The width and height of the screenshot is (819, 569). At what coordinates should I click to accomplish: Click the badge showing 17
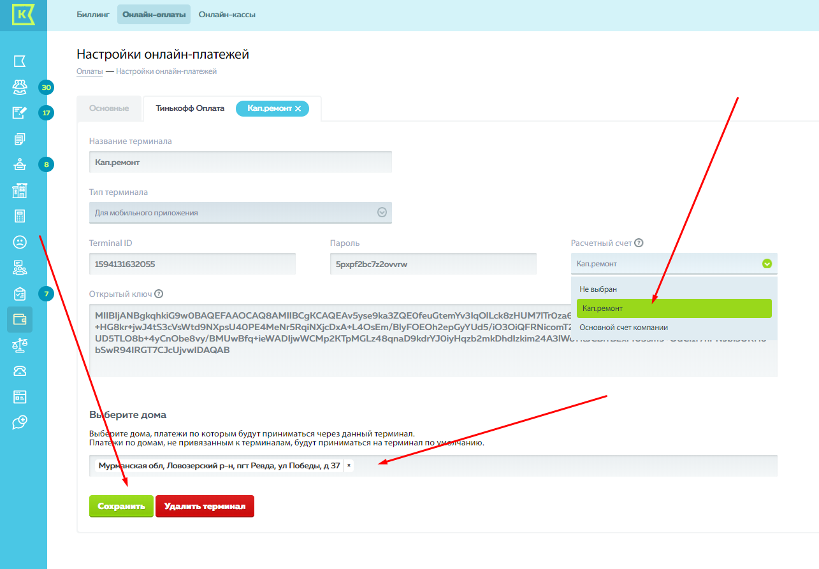point(46,113)
